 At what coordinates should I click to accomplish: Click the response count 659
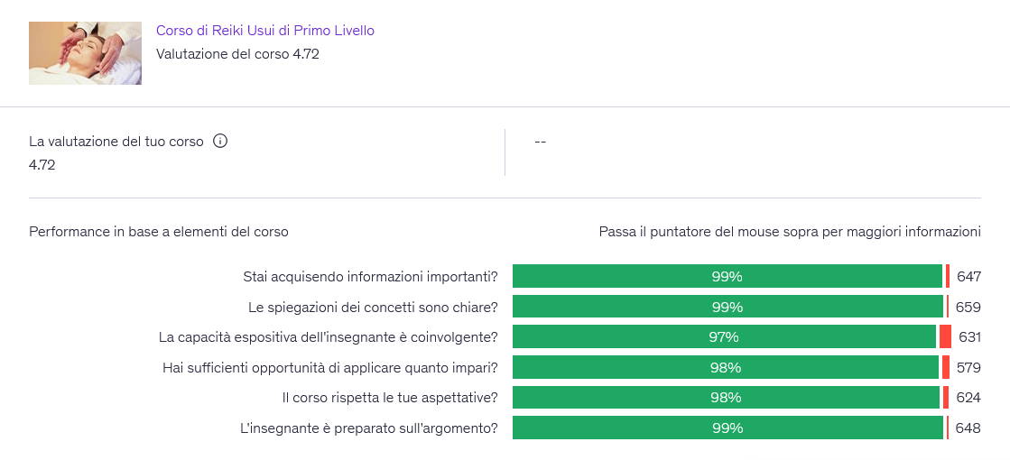[968, 308]
